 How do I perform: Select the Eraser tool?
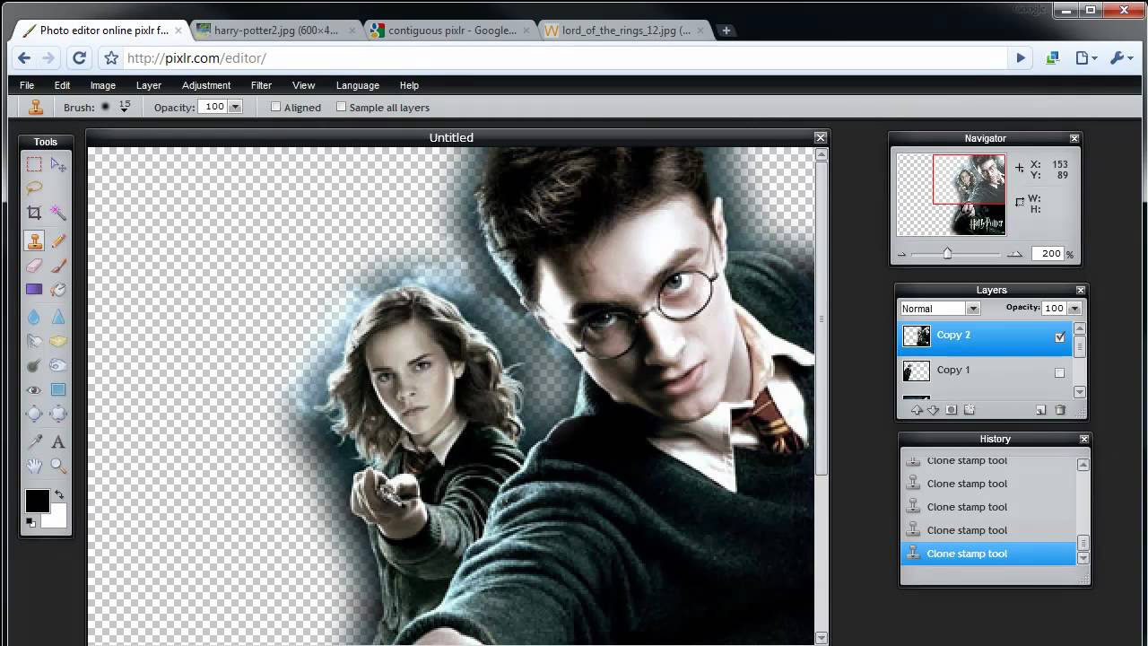click(x=34, y=266)
